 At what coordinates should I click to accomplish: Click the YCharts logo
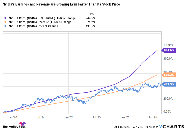coord(172,127)
